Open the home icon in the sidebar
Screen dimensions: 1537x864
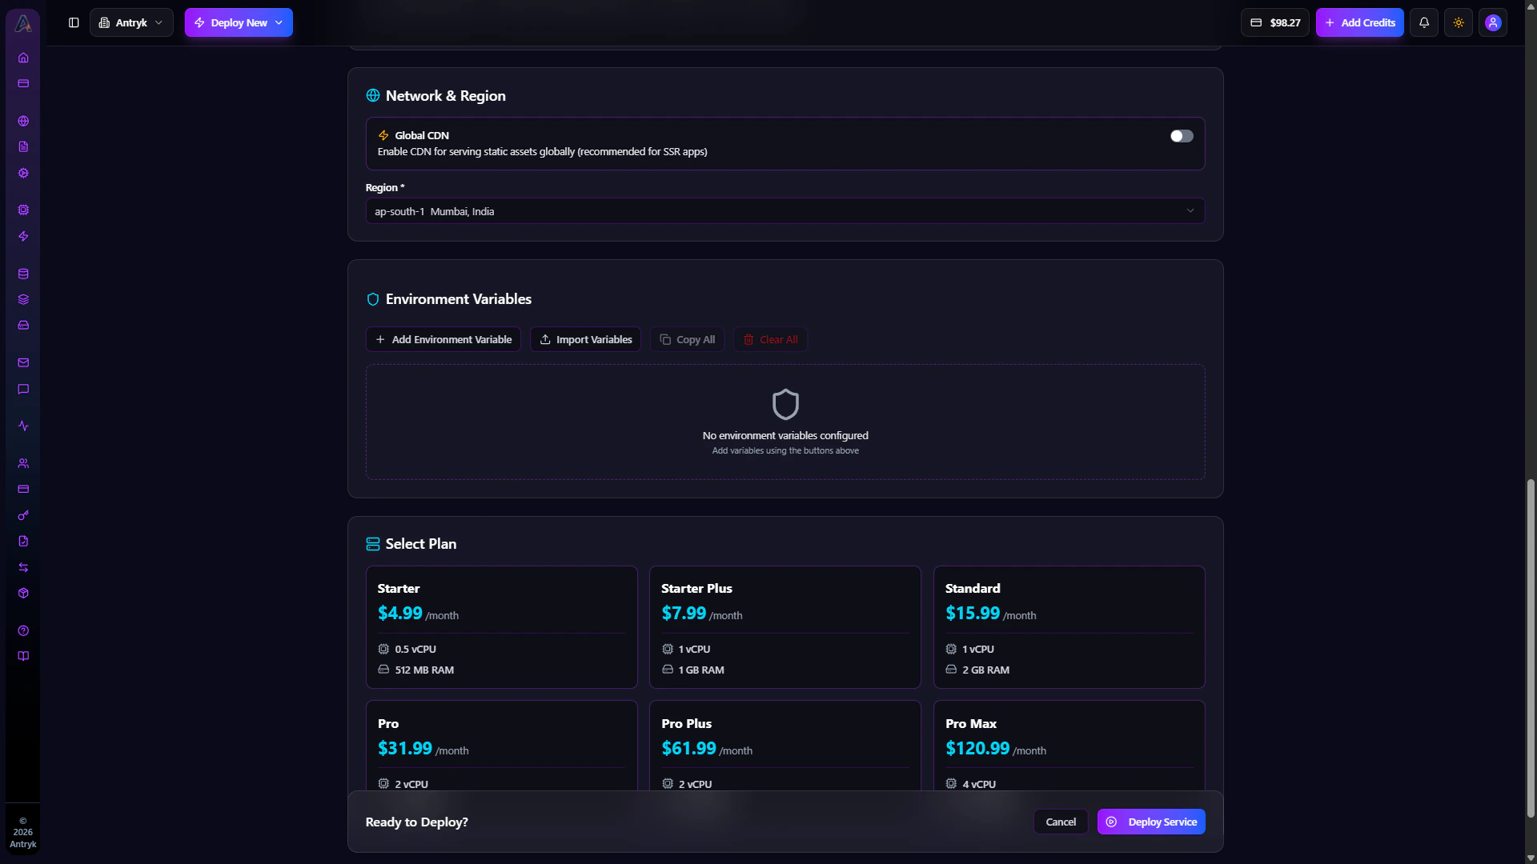click(23, 58)
